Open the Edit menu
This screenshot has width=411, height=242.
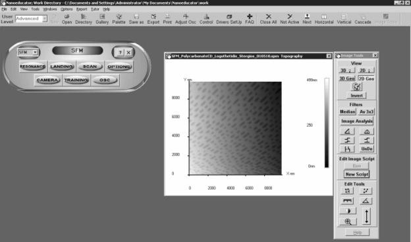coord(13,9)
